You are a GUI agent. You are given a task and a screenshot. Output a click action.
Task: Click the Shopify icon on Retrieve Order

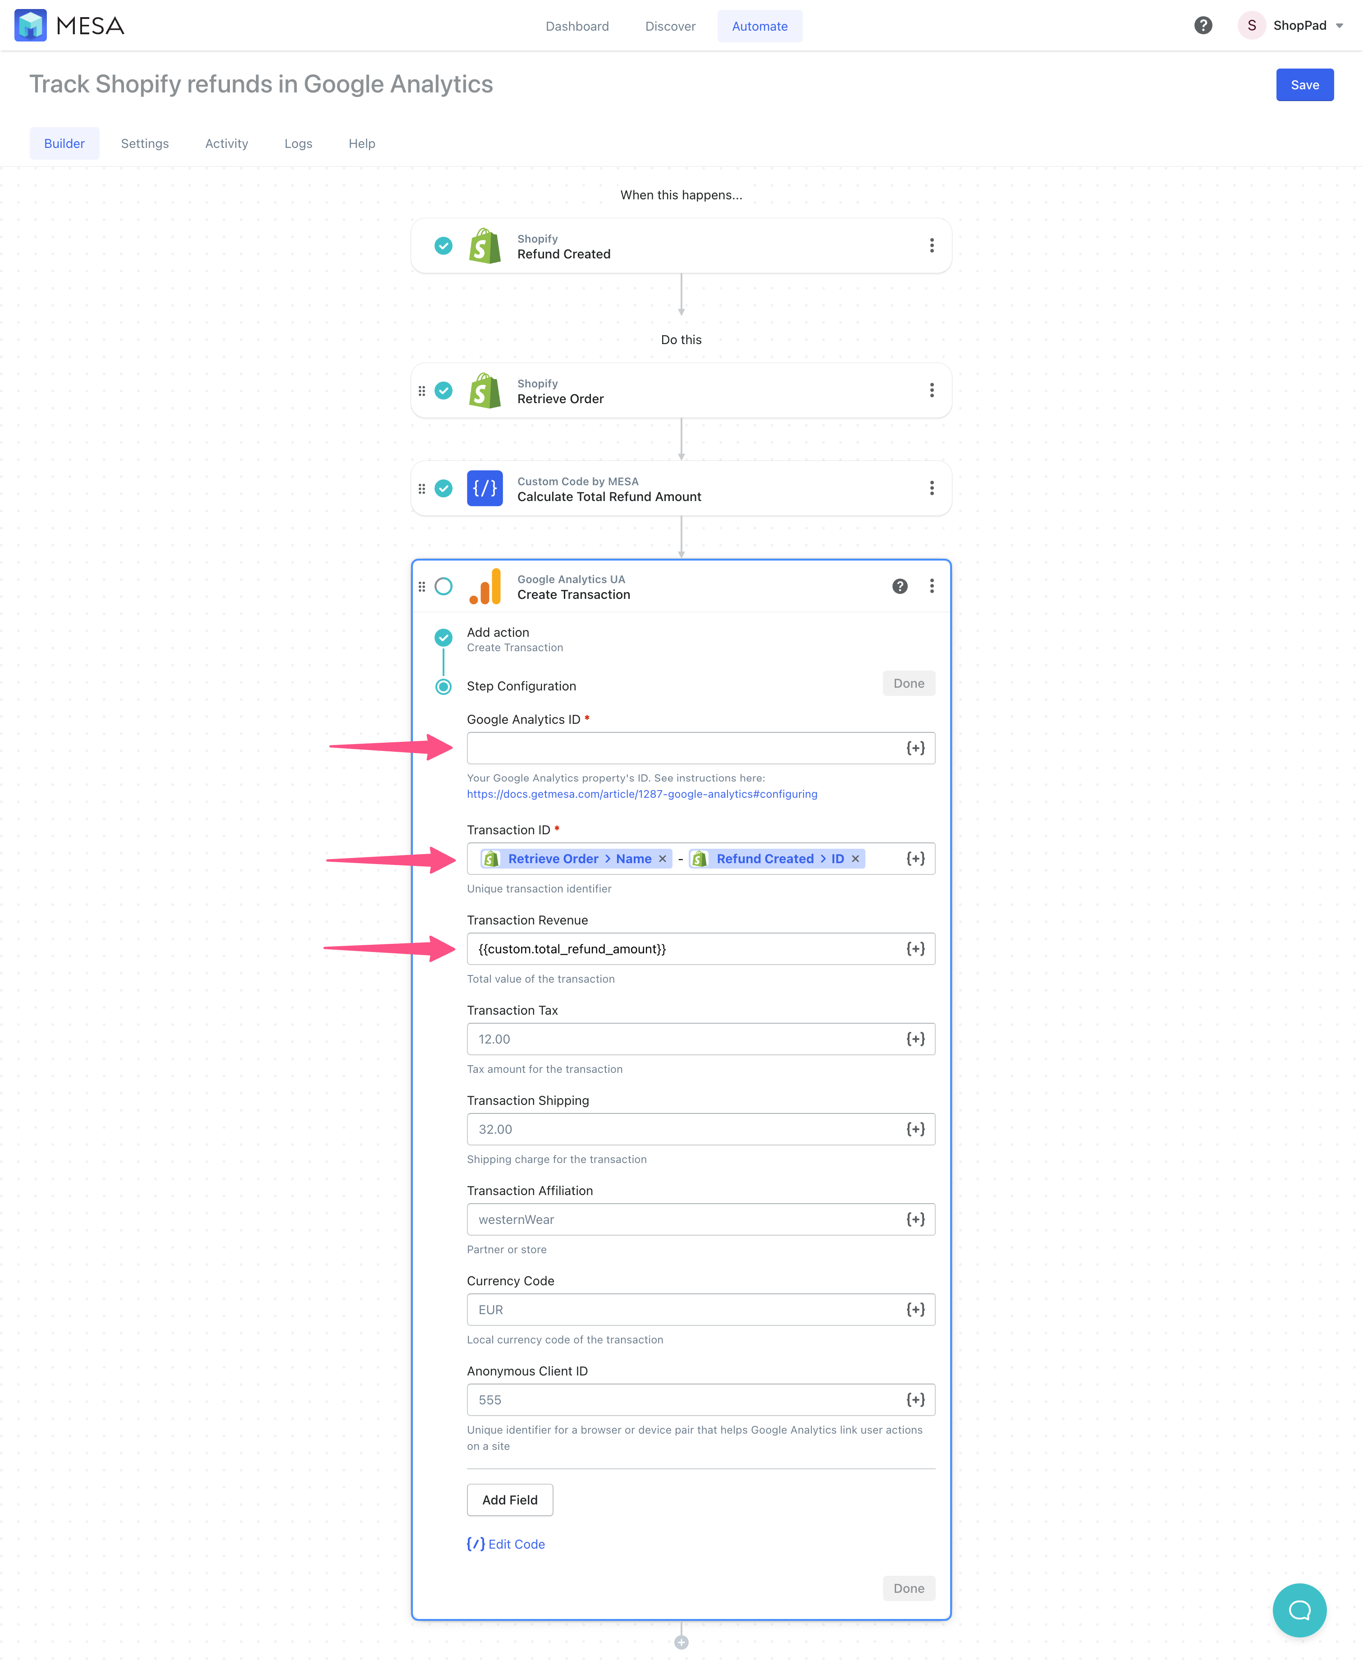click(x=485, y=391)
